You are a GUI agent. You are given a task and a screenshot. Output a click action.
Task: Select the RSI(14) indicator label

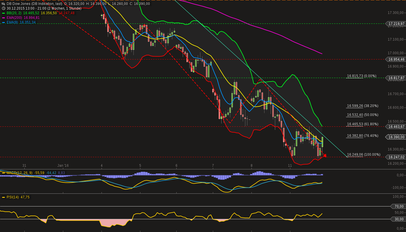[x=13, y=197]
